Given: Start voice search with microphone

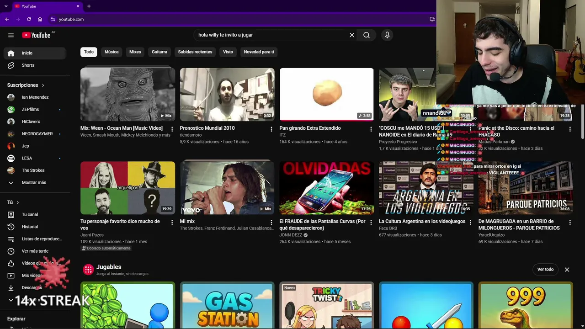Looking at the screenshot, I should pyautogui.click(x=387, y=35).
